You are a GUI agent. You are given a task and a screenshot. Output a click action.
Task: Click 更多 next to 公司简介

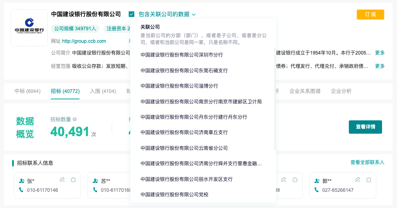click(x=380, y=53)
